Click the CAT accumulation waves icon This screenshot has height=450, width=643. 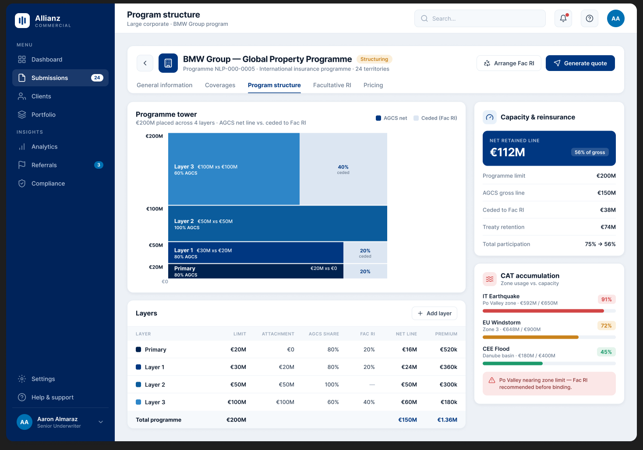[x=490, y=279]
